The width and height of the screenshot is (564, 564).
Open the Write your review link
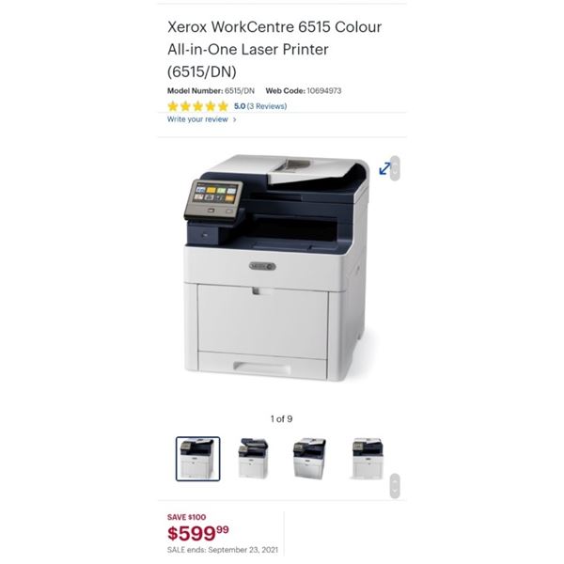197,119
